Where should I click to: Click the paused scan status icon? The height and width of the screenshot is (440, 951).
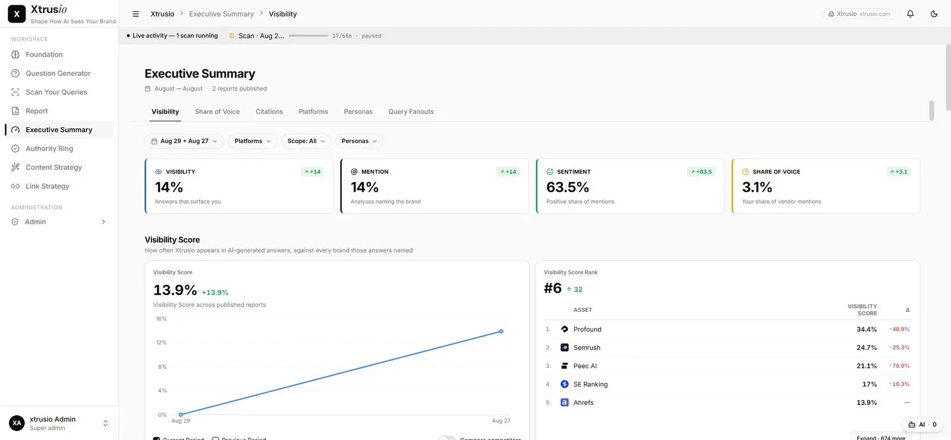pos(232,36)
